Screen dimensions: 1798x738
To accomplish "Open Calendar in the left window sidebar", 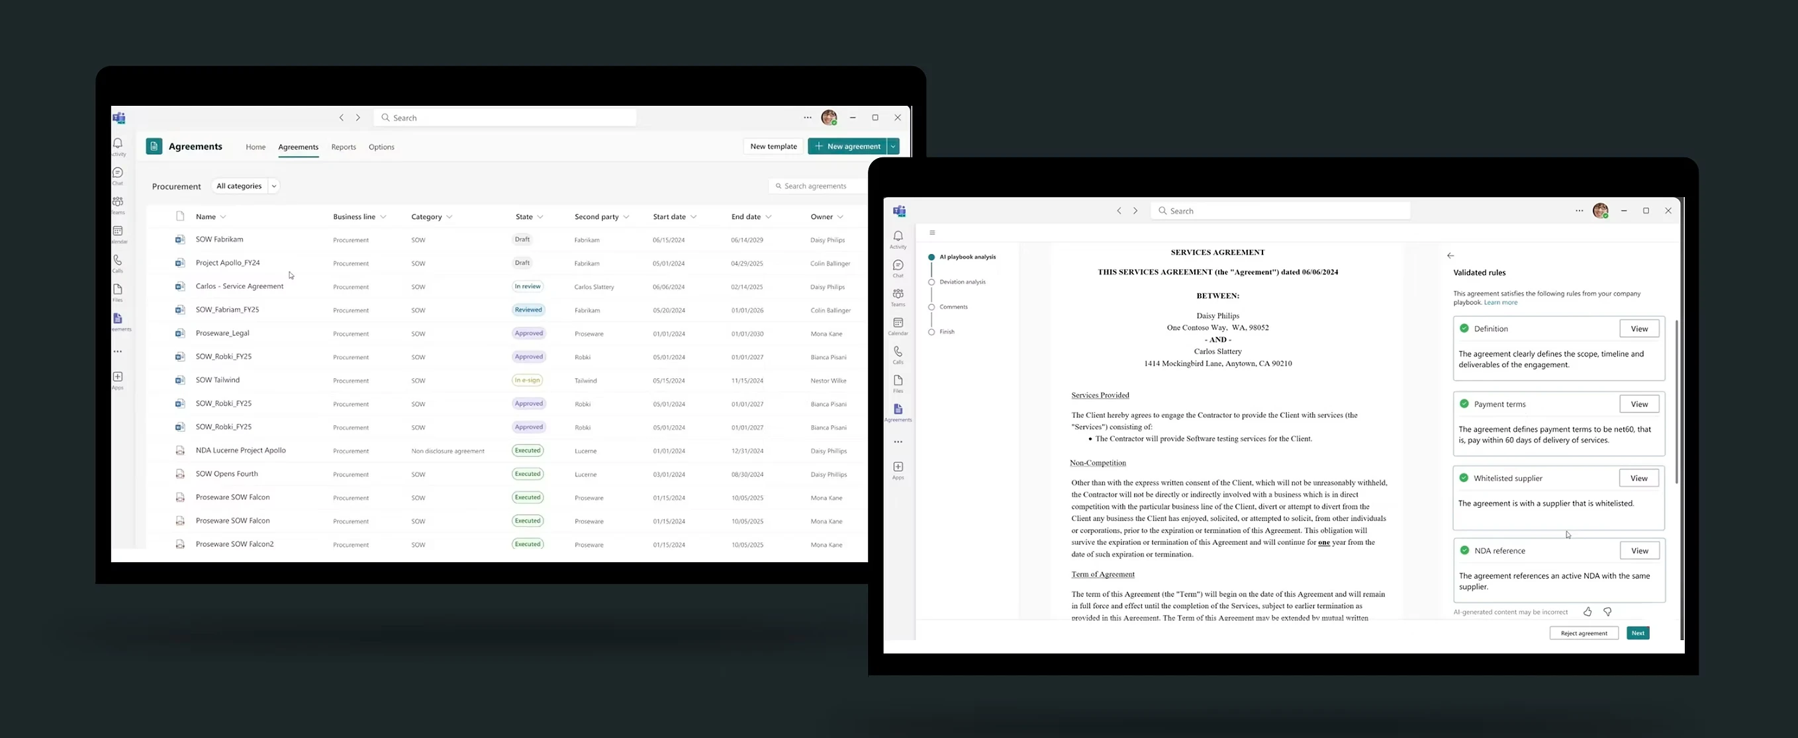I will 118,234.
